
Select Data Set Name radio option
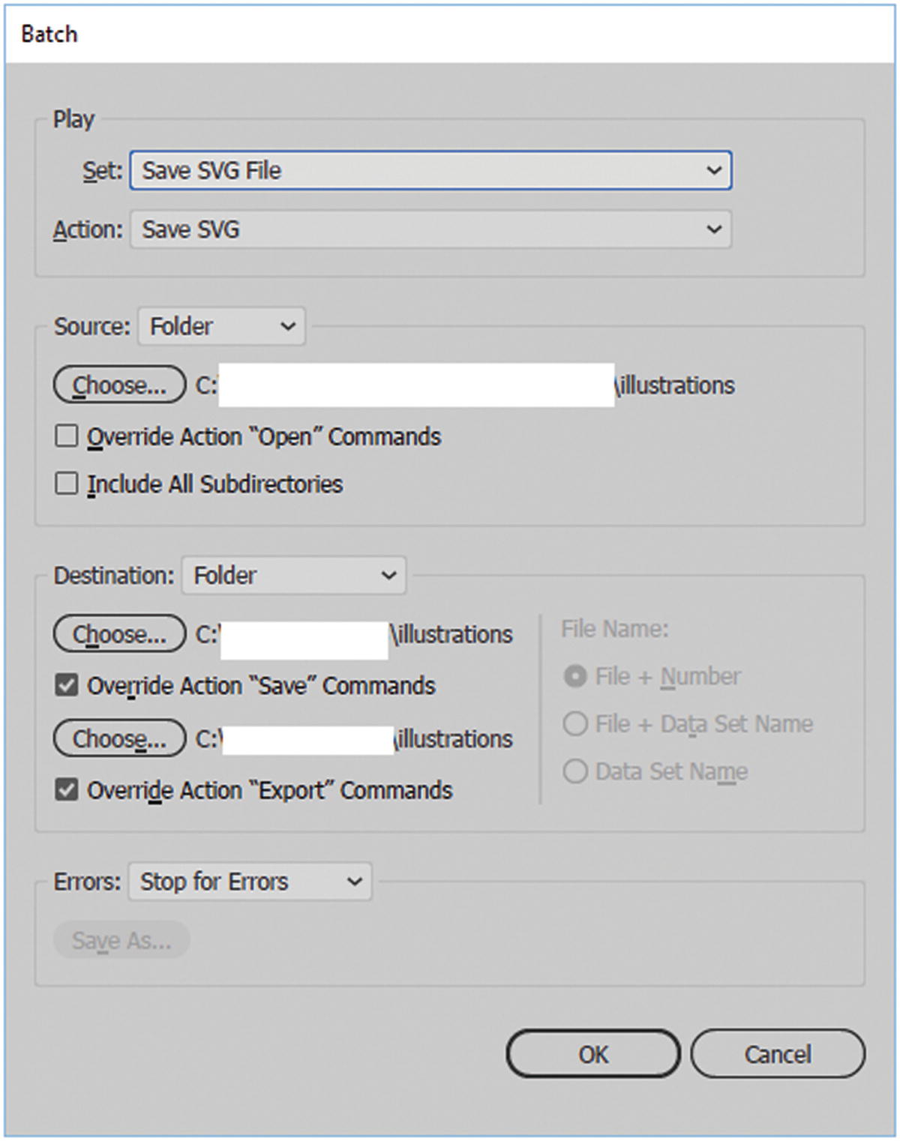575,771
